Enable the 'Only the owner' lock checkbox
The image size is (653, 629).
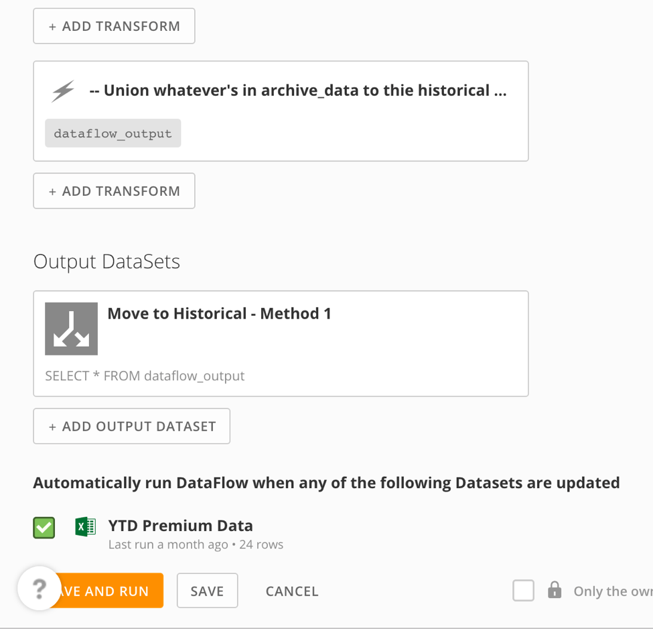(524, 590)
